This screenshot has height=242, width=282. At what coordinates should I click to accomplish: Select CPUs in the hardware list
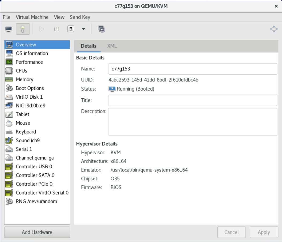click(37, 71)
